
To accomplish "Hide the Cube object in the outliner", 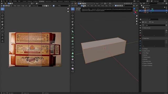I will click(x=166, y=11).
